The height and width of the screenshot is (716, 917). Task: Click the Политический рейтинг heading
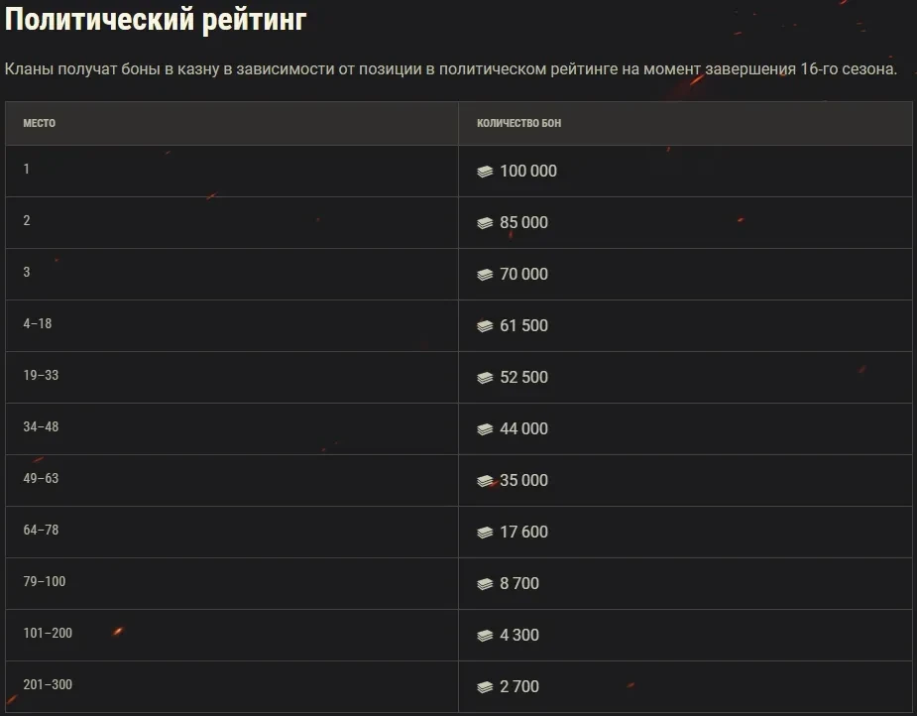[156, 21]
